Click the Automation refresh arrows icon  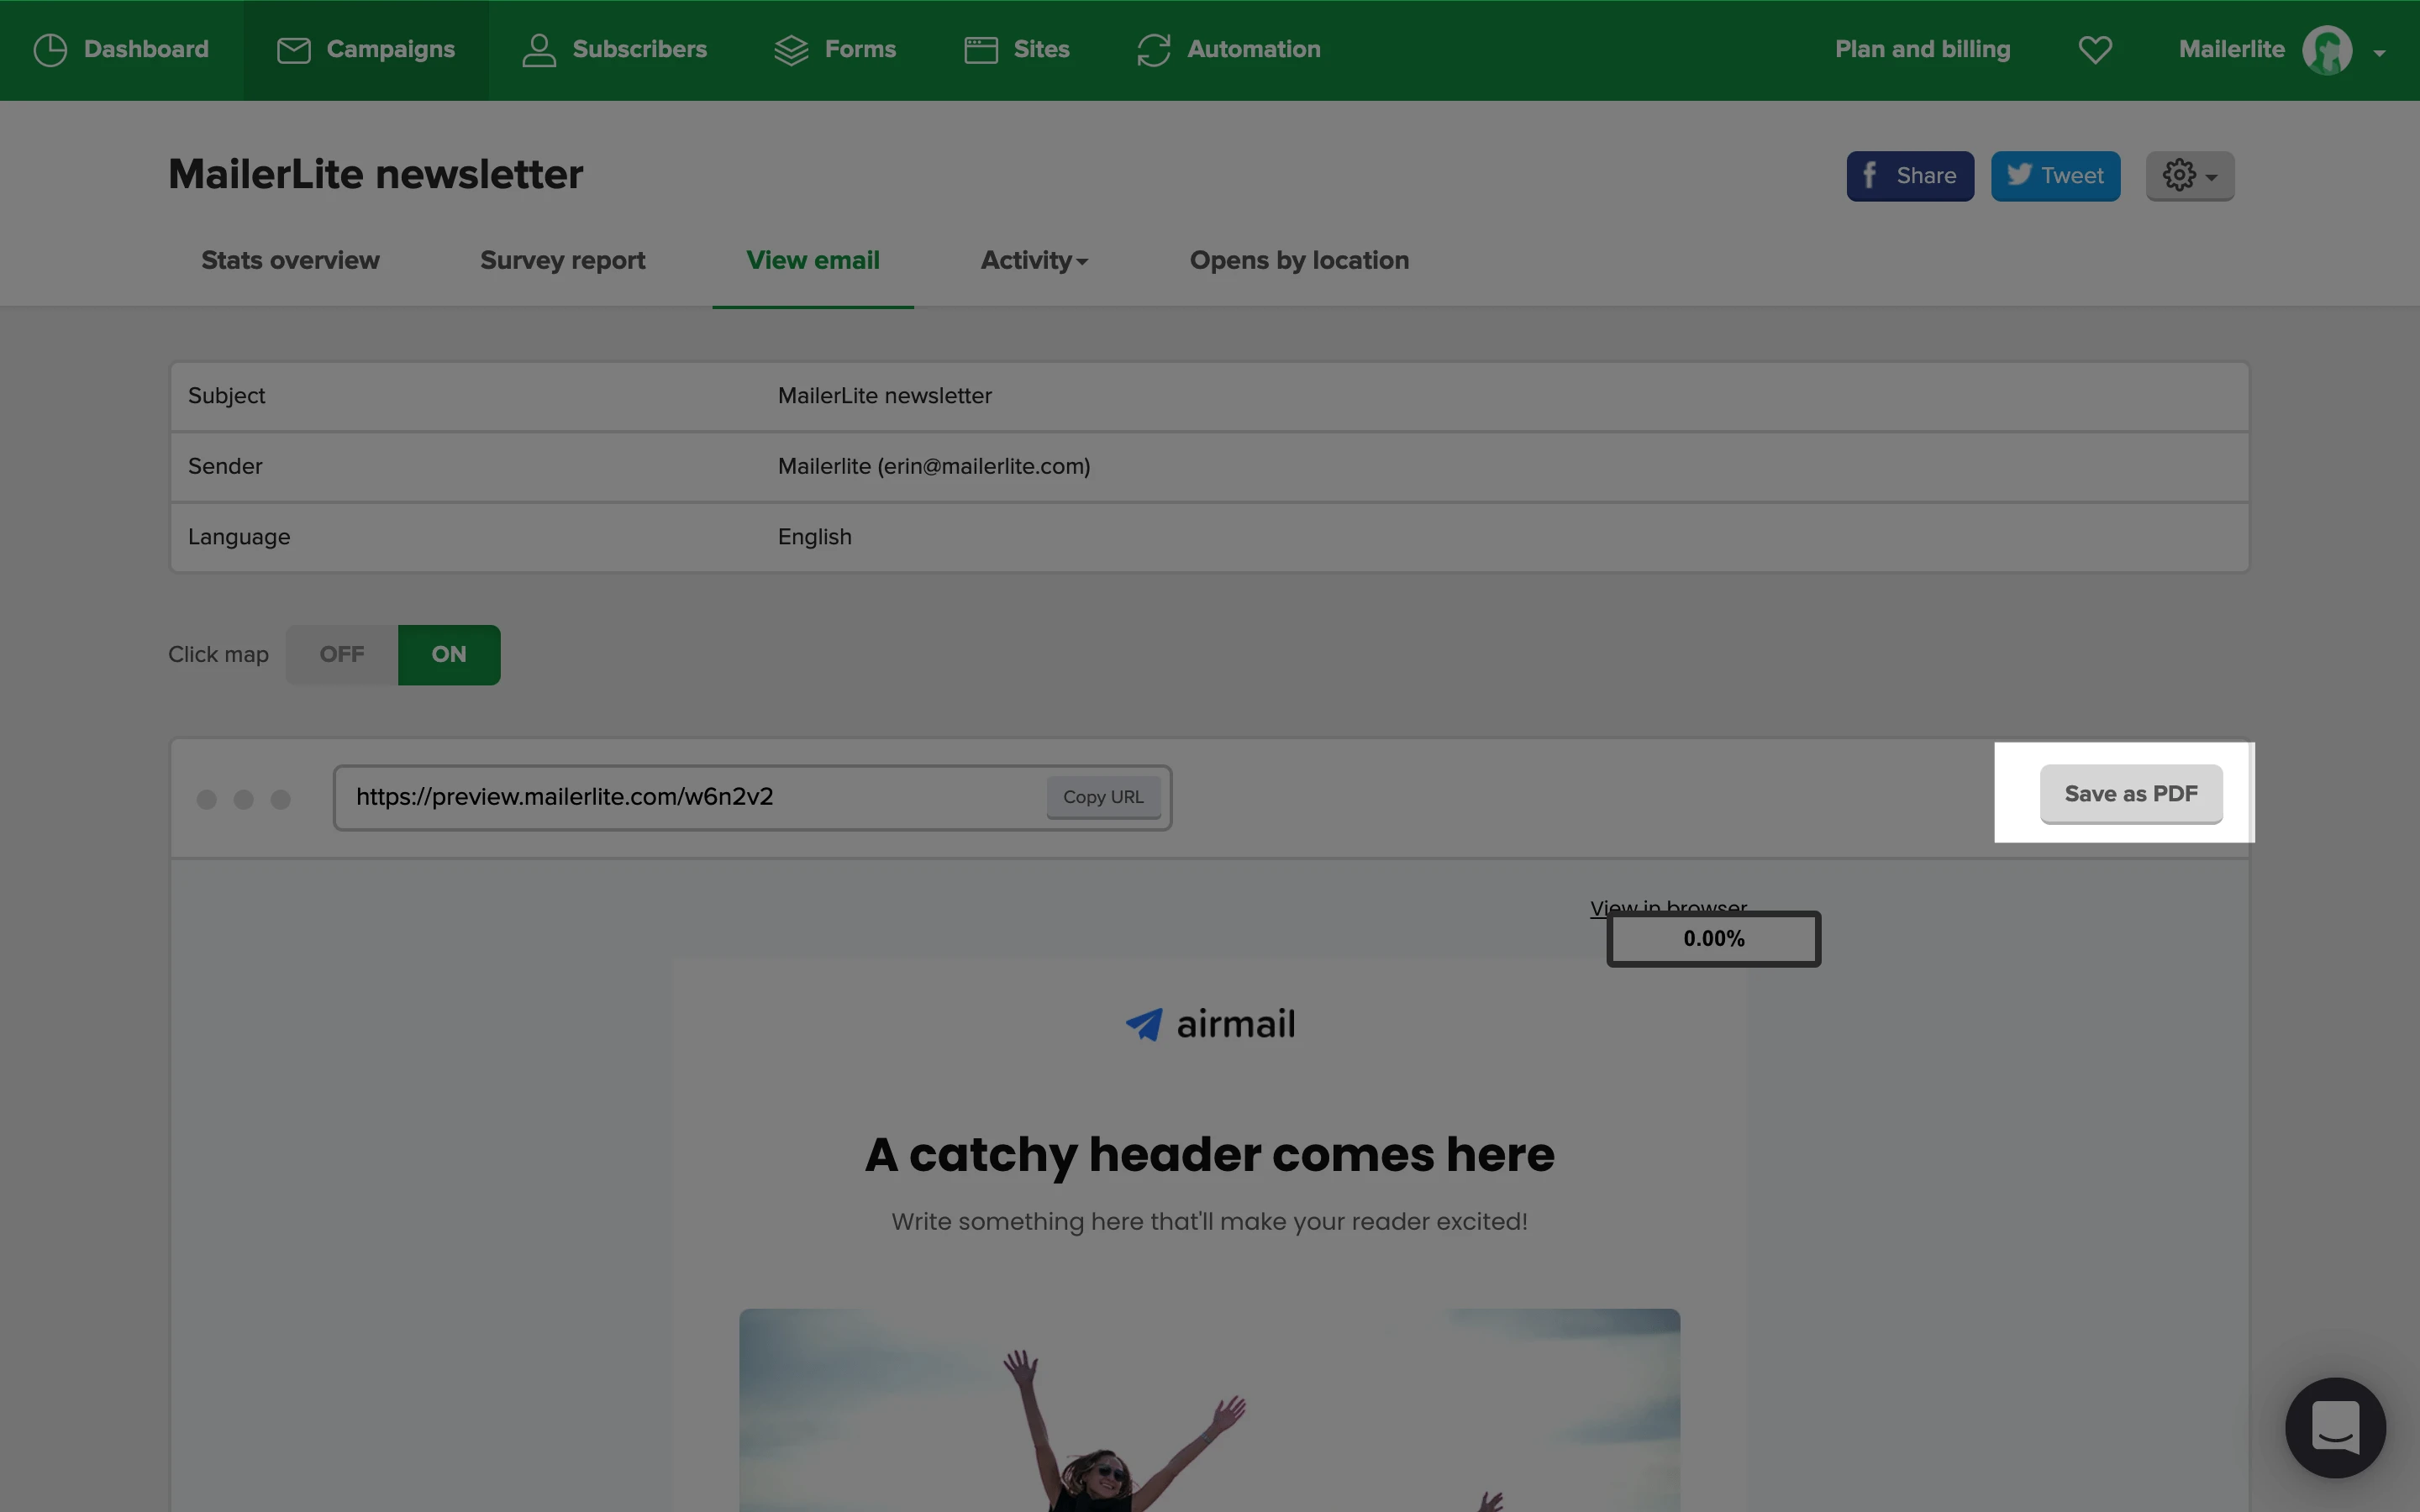[x=1153, y=50]
